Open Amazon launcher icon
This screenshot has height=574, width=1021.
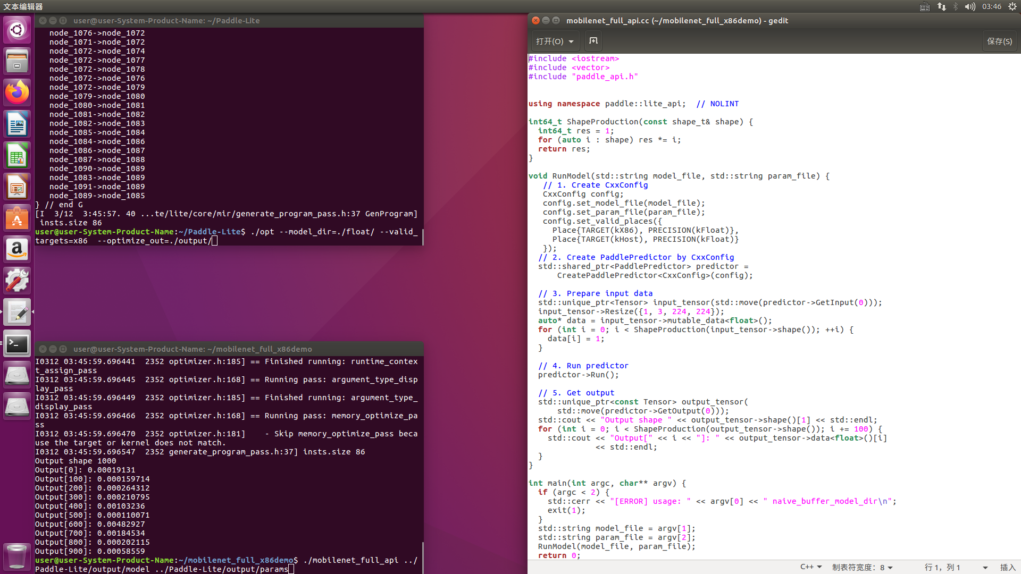click(17, 249)
